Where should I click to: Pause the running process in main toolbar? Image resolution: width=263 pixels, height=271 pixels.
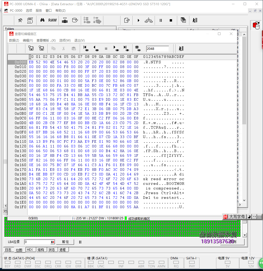tap(161, 21)
